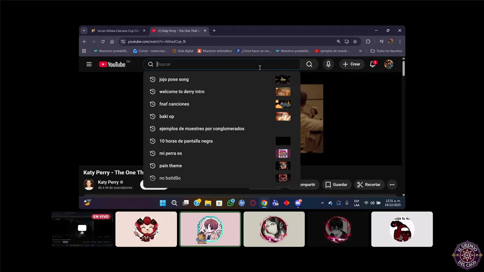Open the three-dot more actions button under video

click(x=392, y=185)
